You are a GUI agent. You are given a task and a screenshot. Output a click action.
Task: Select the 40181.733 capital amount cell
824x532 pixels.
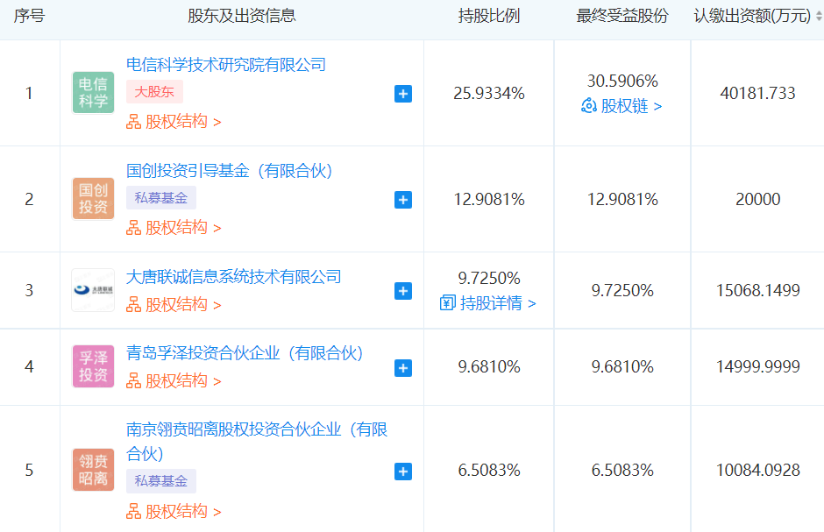757,94
